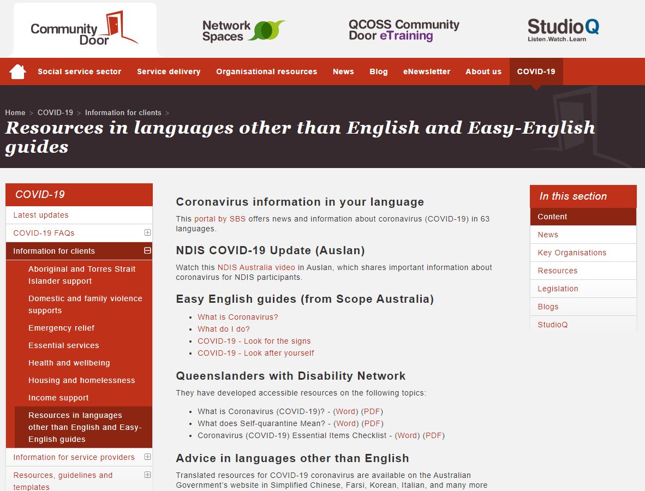Open the Emergency relief page
The image size is (645, 491).
pyautogui.click(x=61, y=328)
